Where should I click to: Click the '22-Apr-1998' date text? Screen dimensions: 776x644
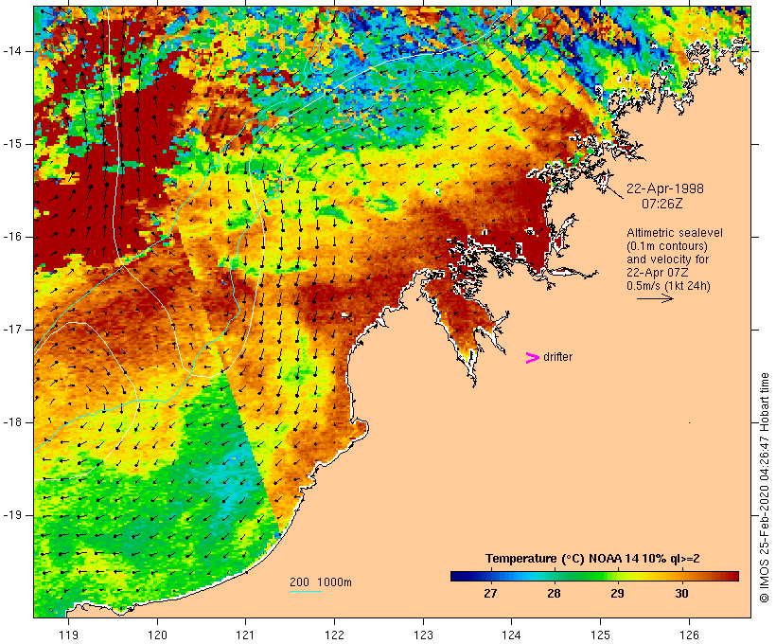664,188
